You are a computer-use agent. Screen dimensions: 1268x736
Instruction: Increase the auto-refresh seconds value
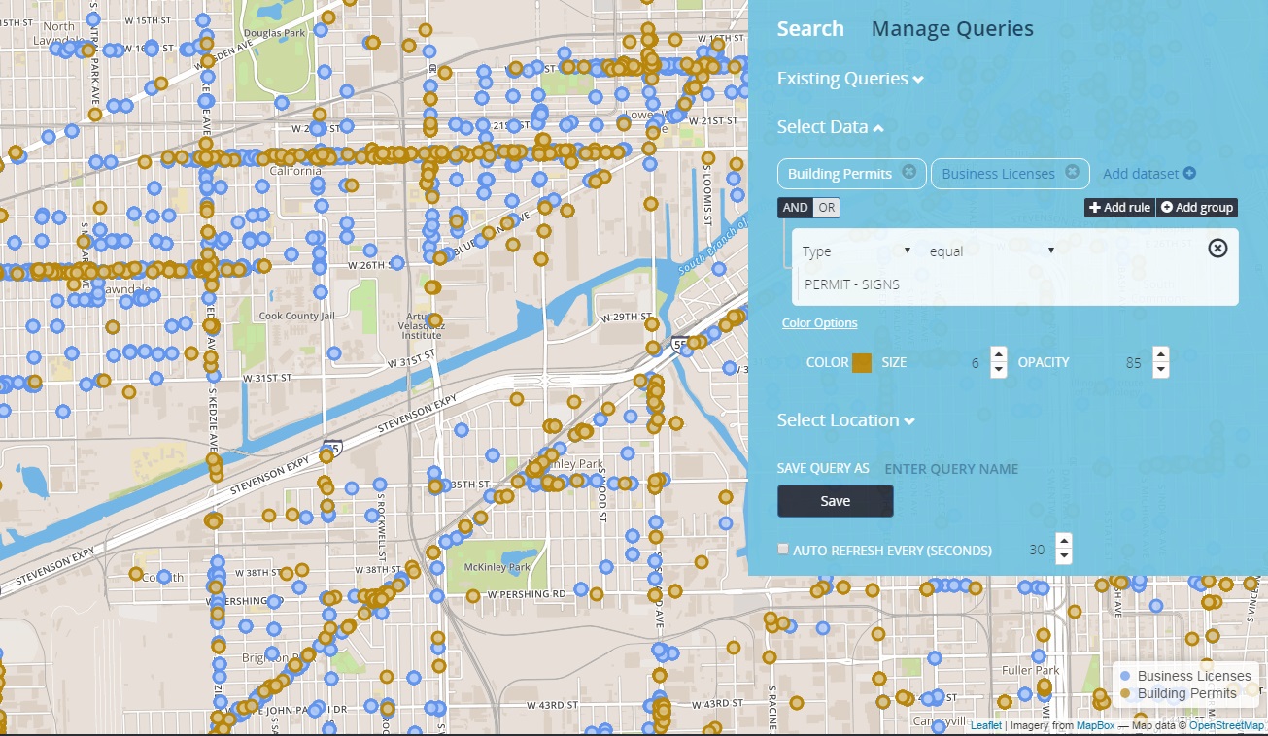(x=1064, y=543)
